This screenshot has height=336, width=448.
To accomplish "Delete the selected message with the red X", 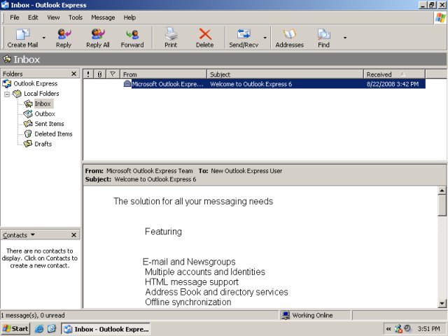I will (x=204, y=38).
